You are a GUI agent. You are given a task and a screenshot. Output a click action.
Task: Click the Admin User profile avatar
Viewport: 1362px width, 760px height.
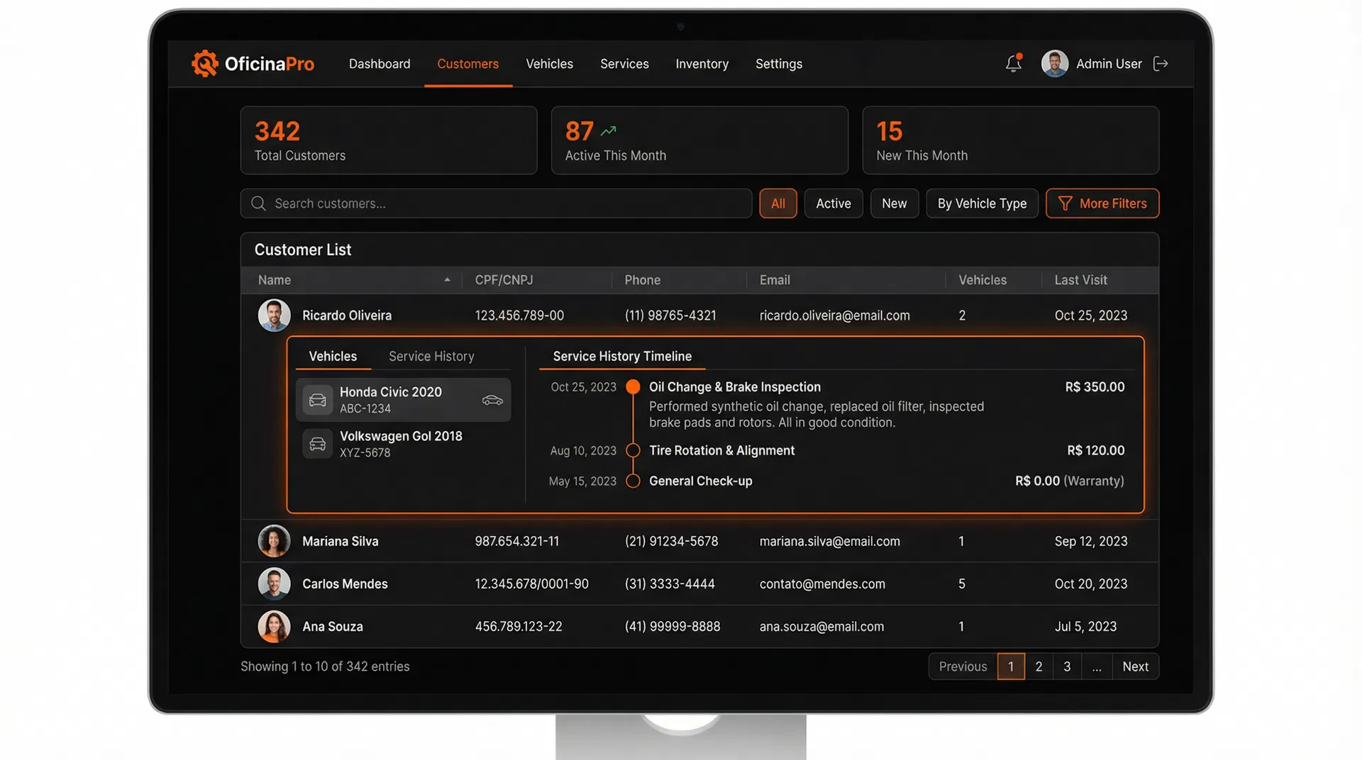click(x=1054, y=64)
